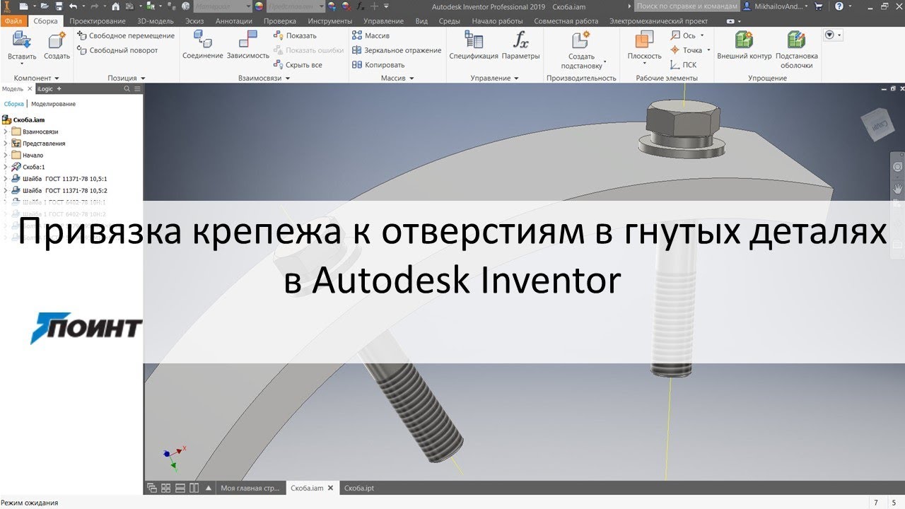Viewport: 905px width, 509px height.
Task: Activate Свободное перемещение tool
Action: pos(126,35)
